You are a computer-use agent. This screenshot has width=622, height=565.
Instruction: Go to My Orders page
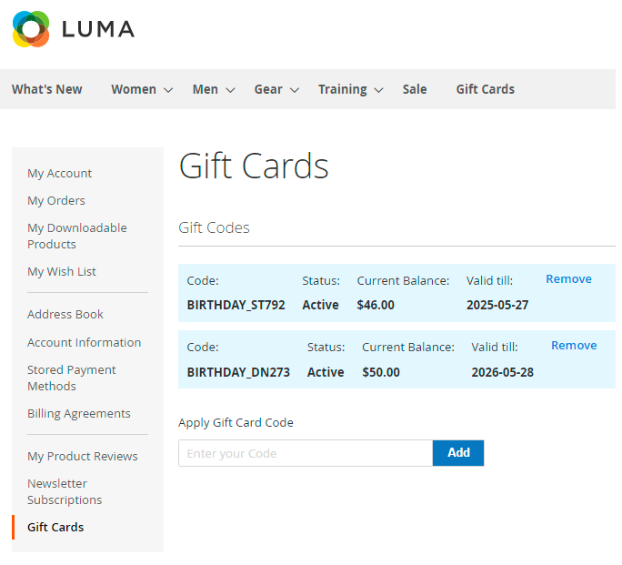coord(56,201)
